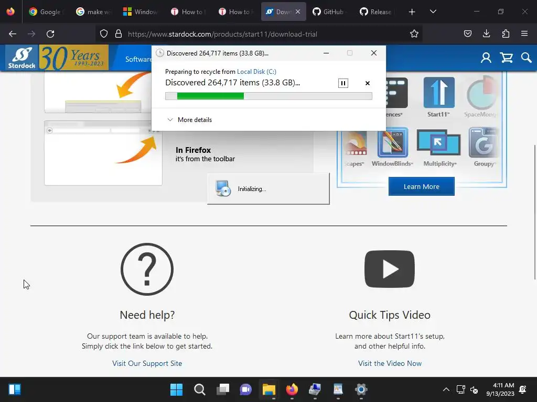Pause the recycle operation
This screenshot has width=537, height=402.
pyautogui.click(x=343, y=83)
